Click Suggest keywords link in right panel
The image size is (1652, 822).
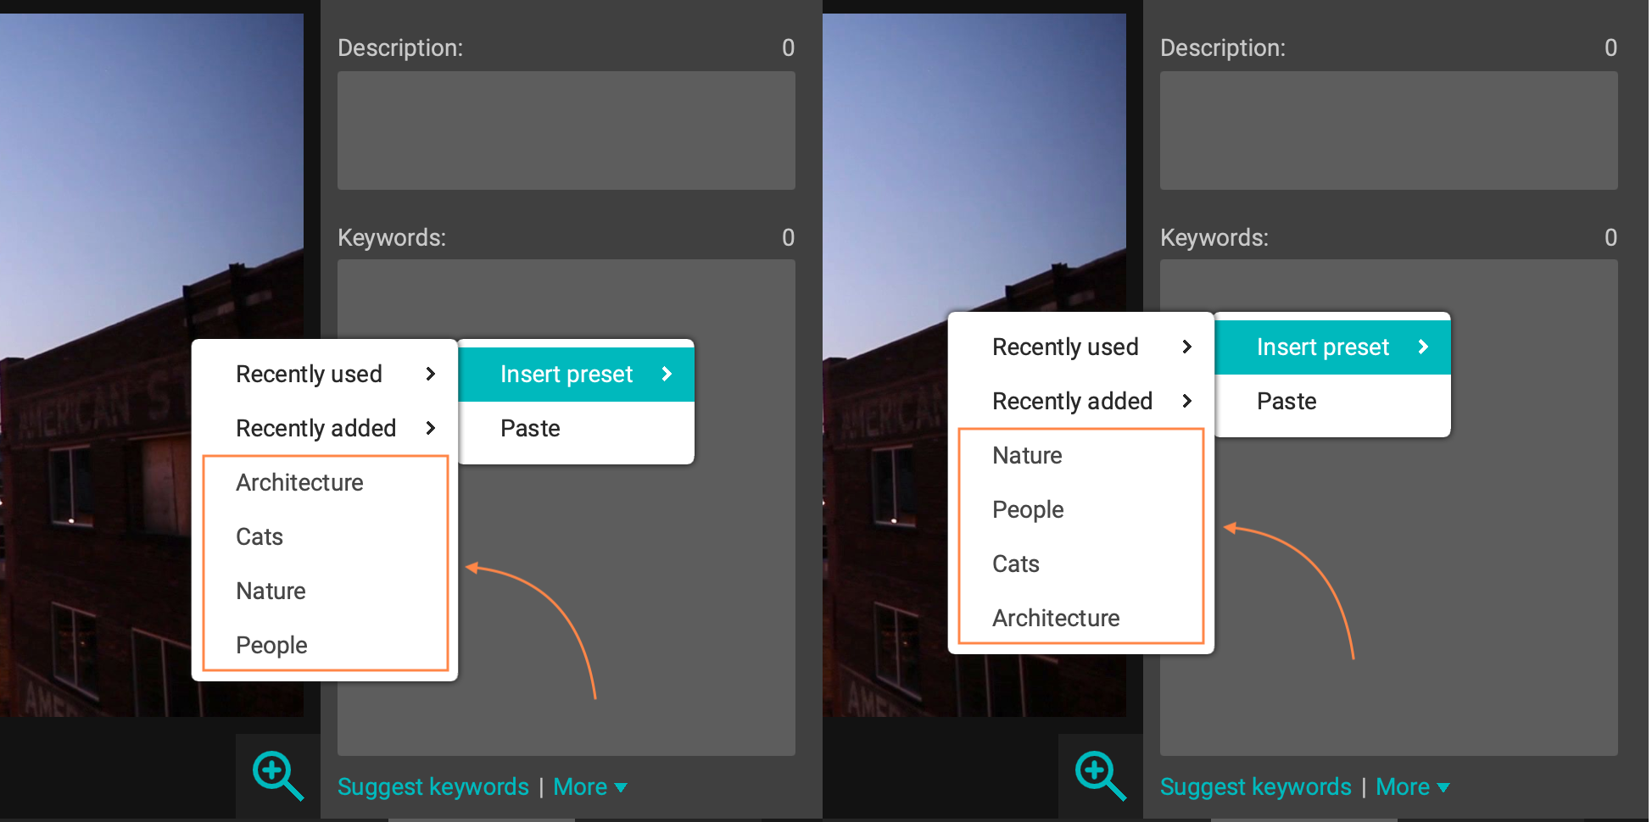click(x=1255, y=786)
